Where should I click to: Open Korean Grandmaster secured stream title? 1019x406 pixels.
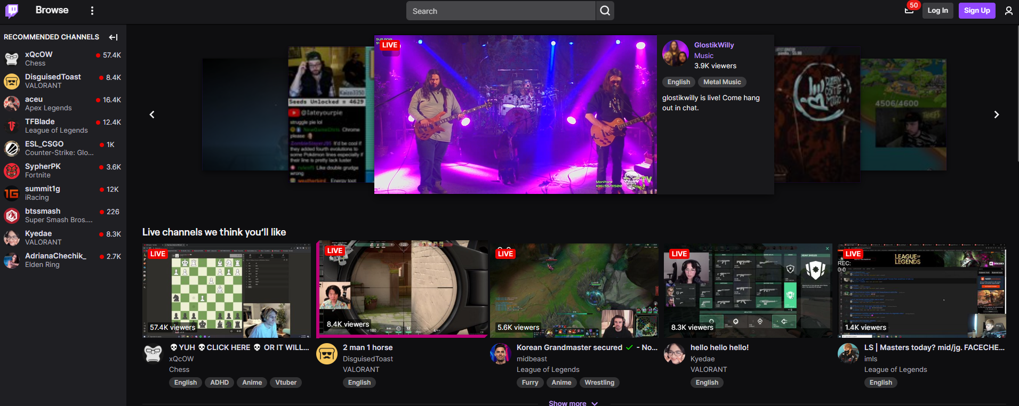(587, 347)
